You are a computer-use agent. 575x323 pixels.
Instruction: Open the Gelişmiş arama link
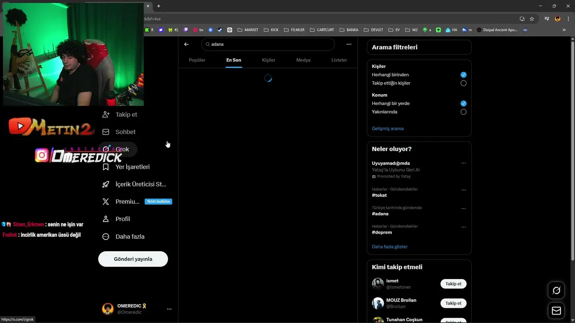click(x=388, y=129)
